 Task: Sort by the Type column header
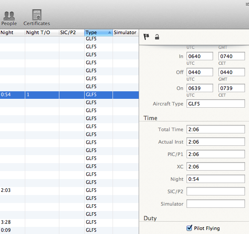pos(98,32)
